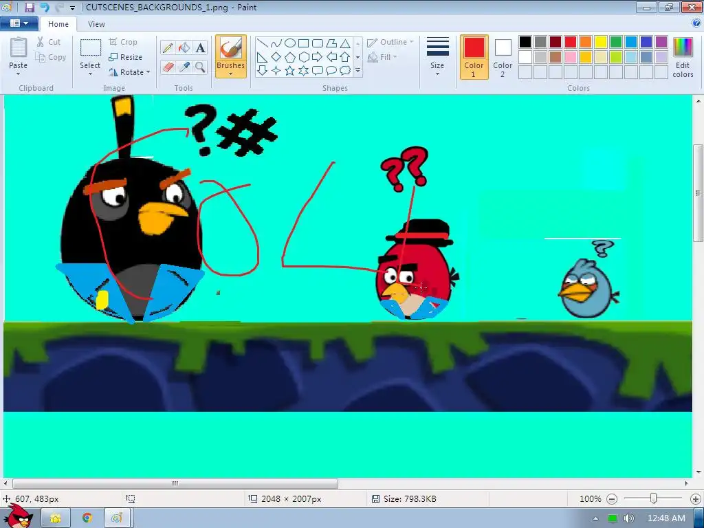Open the Resize dialog
704x528 pixels.
[126, 57]
